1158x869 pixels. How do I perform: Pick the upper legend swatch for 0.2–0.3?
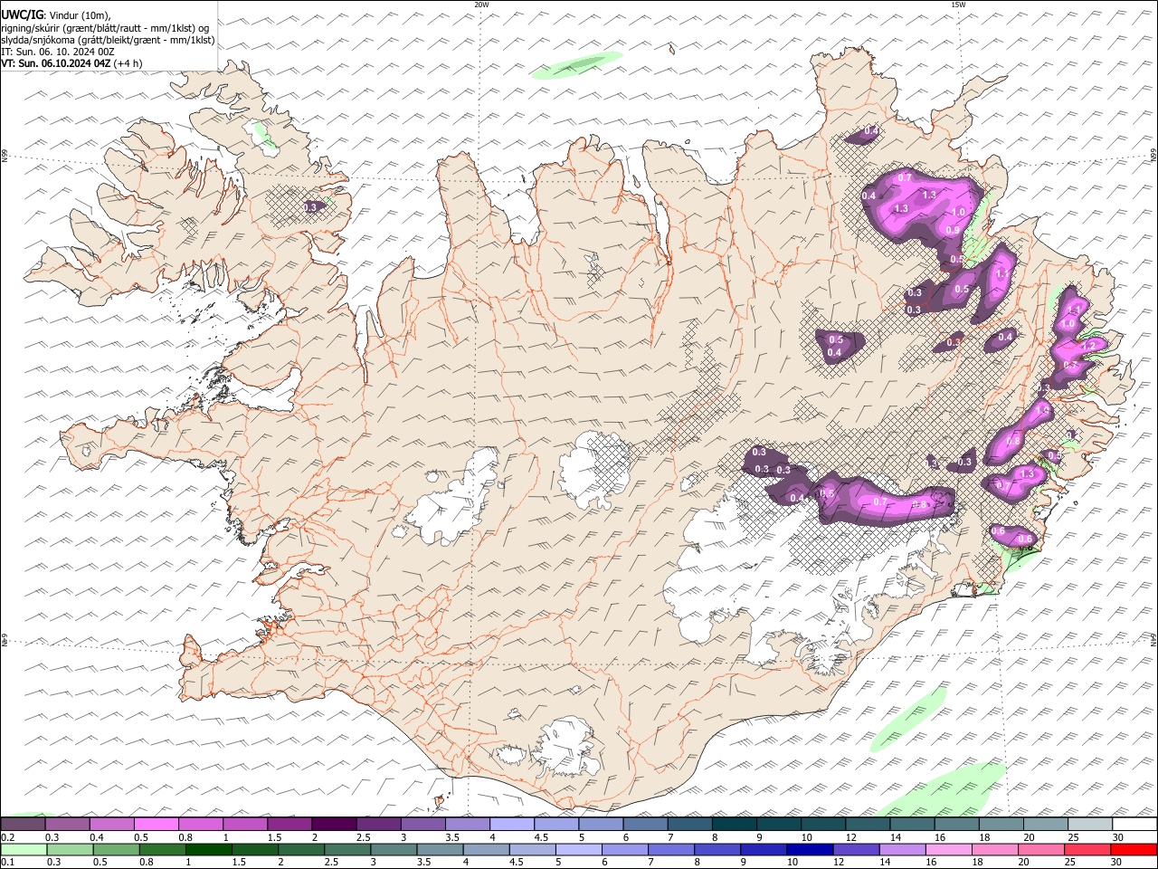tap(23, 824)
